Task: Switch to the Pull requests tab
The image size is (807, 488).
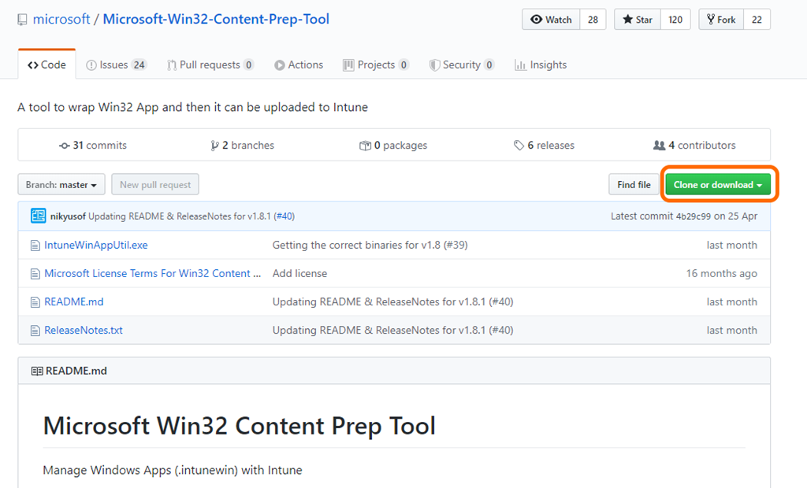Action: tap(210, 65)
